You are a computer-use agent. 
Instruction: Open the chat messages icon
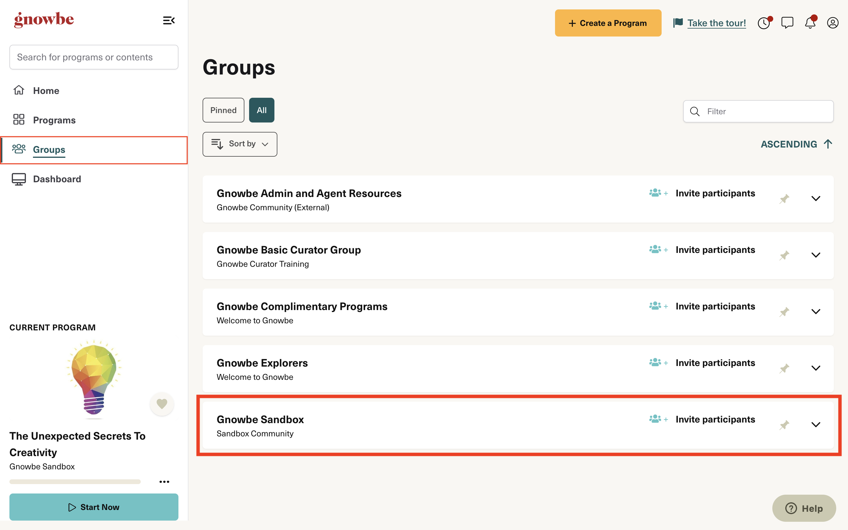787,23
